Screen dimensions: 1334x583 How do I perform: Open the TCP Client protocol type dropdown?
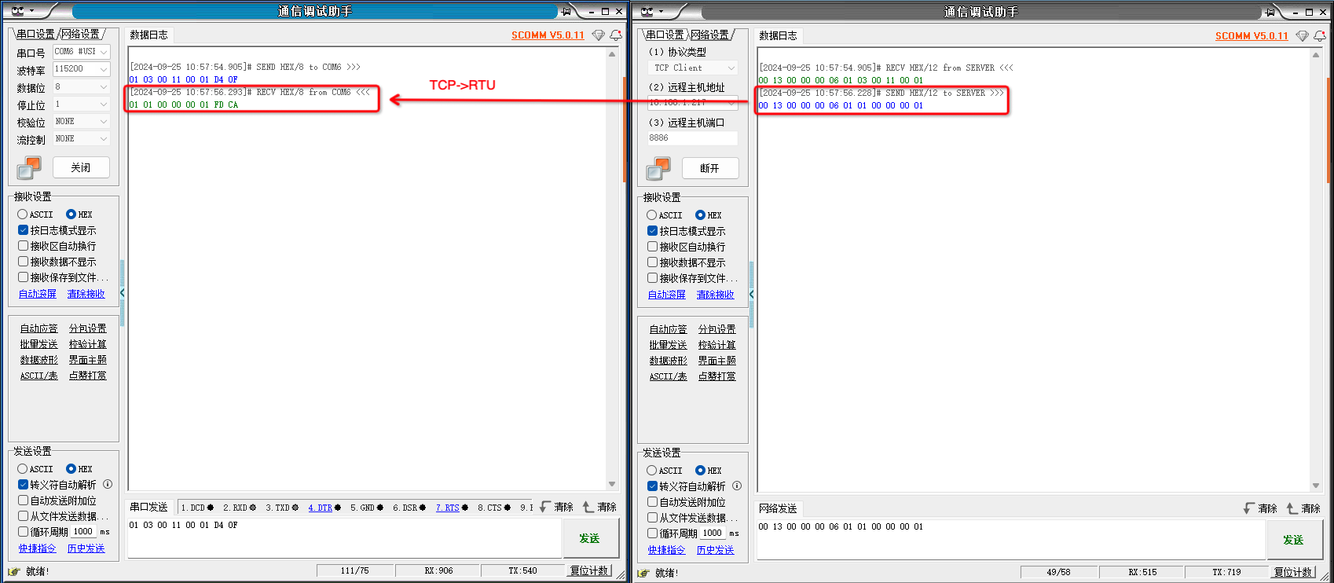(731, 68)
